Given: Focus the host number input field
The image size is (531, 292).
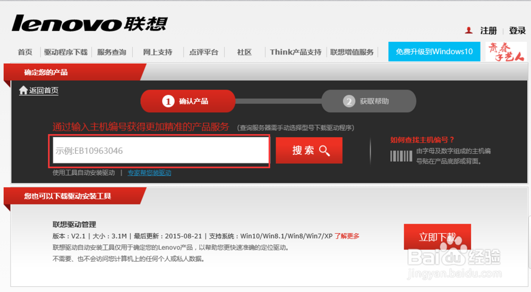Looking at the screenshot, I should tap(161, 151).
